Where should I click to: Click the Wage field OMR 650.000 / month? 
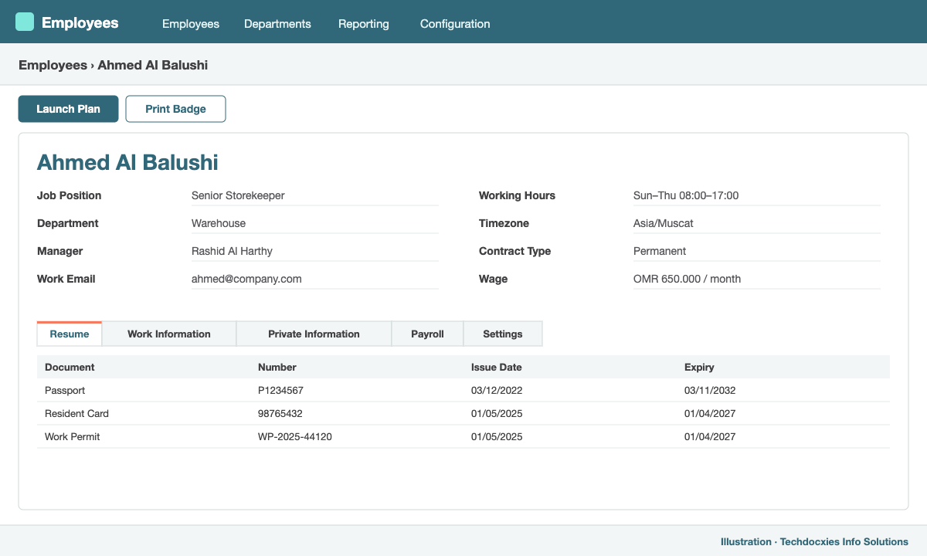point(757,279)
